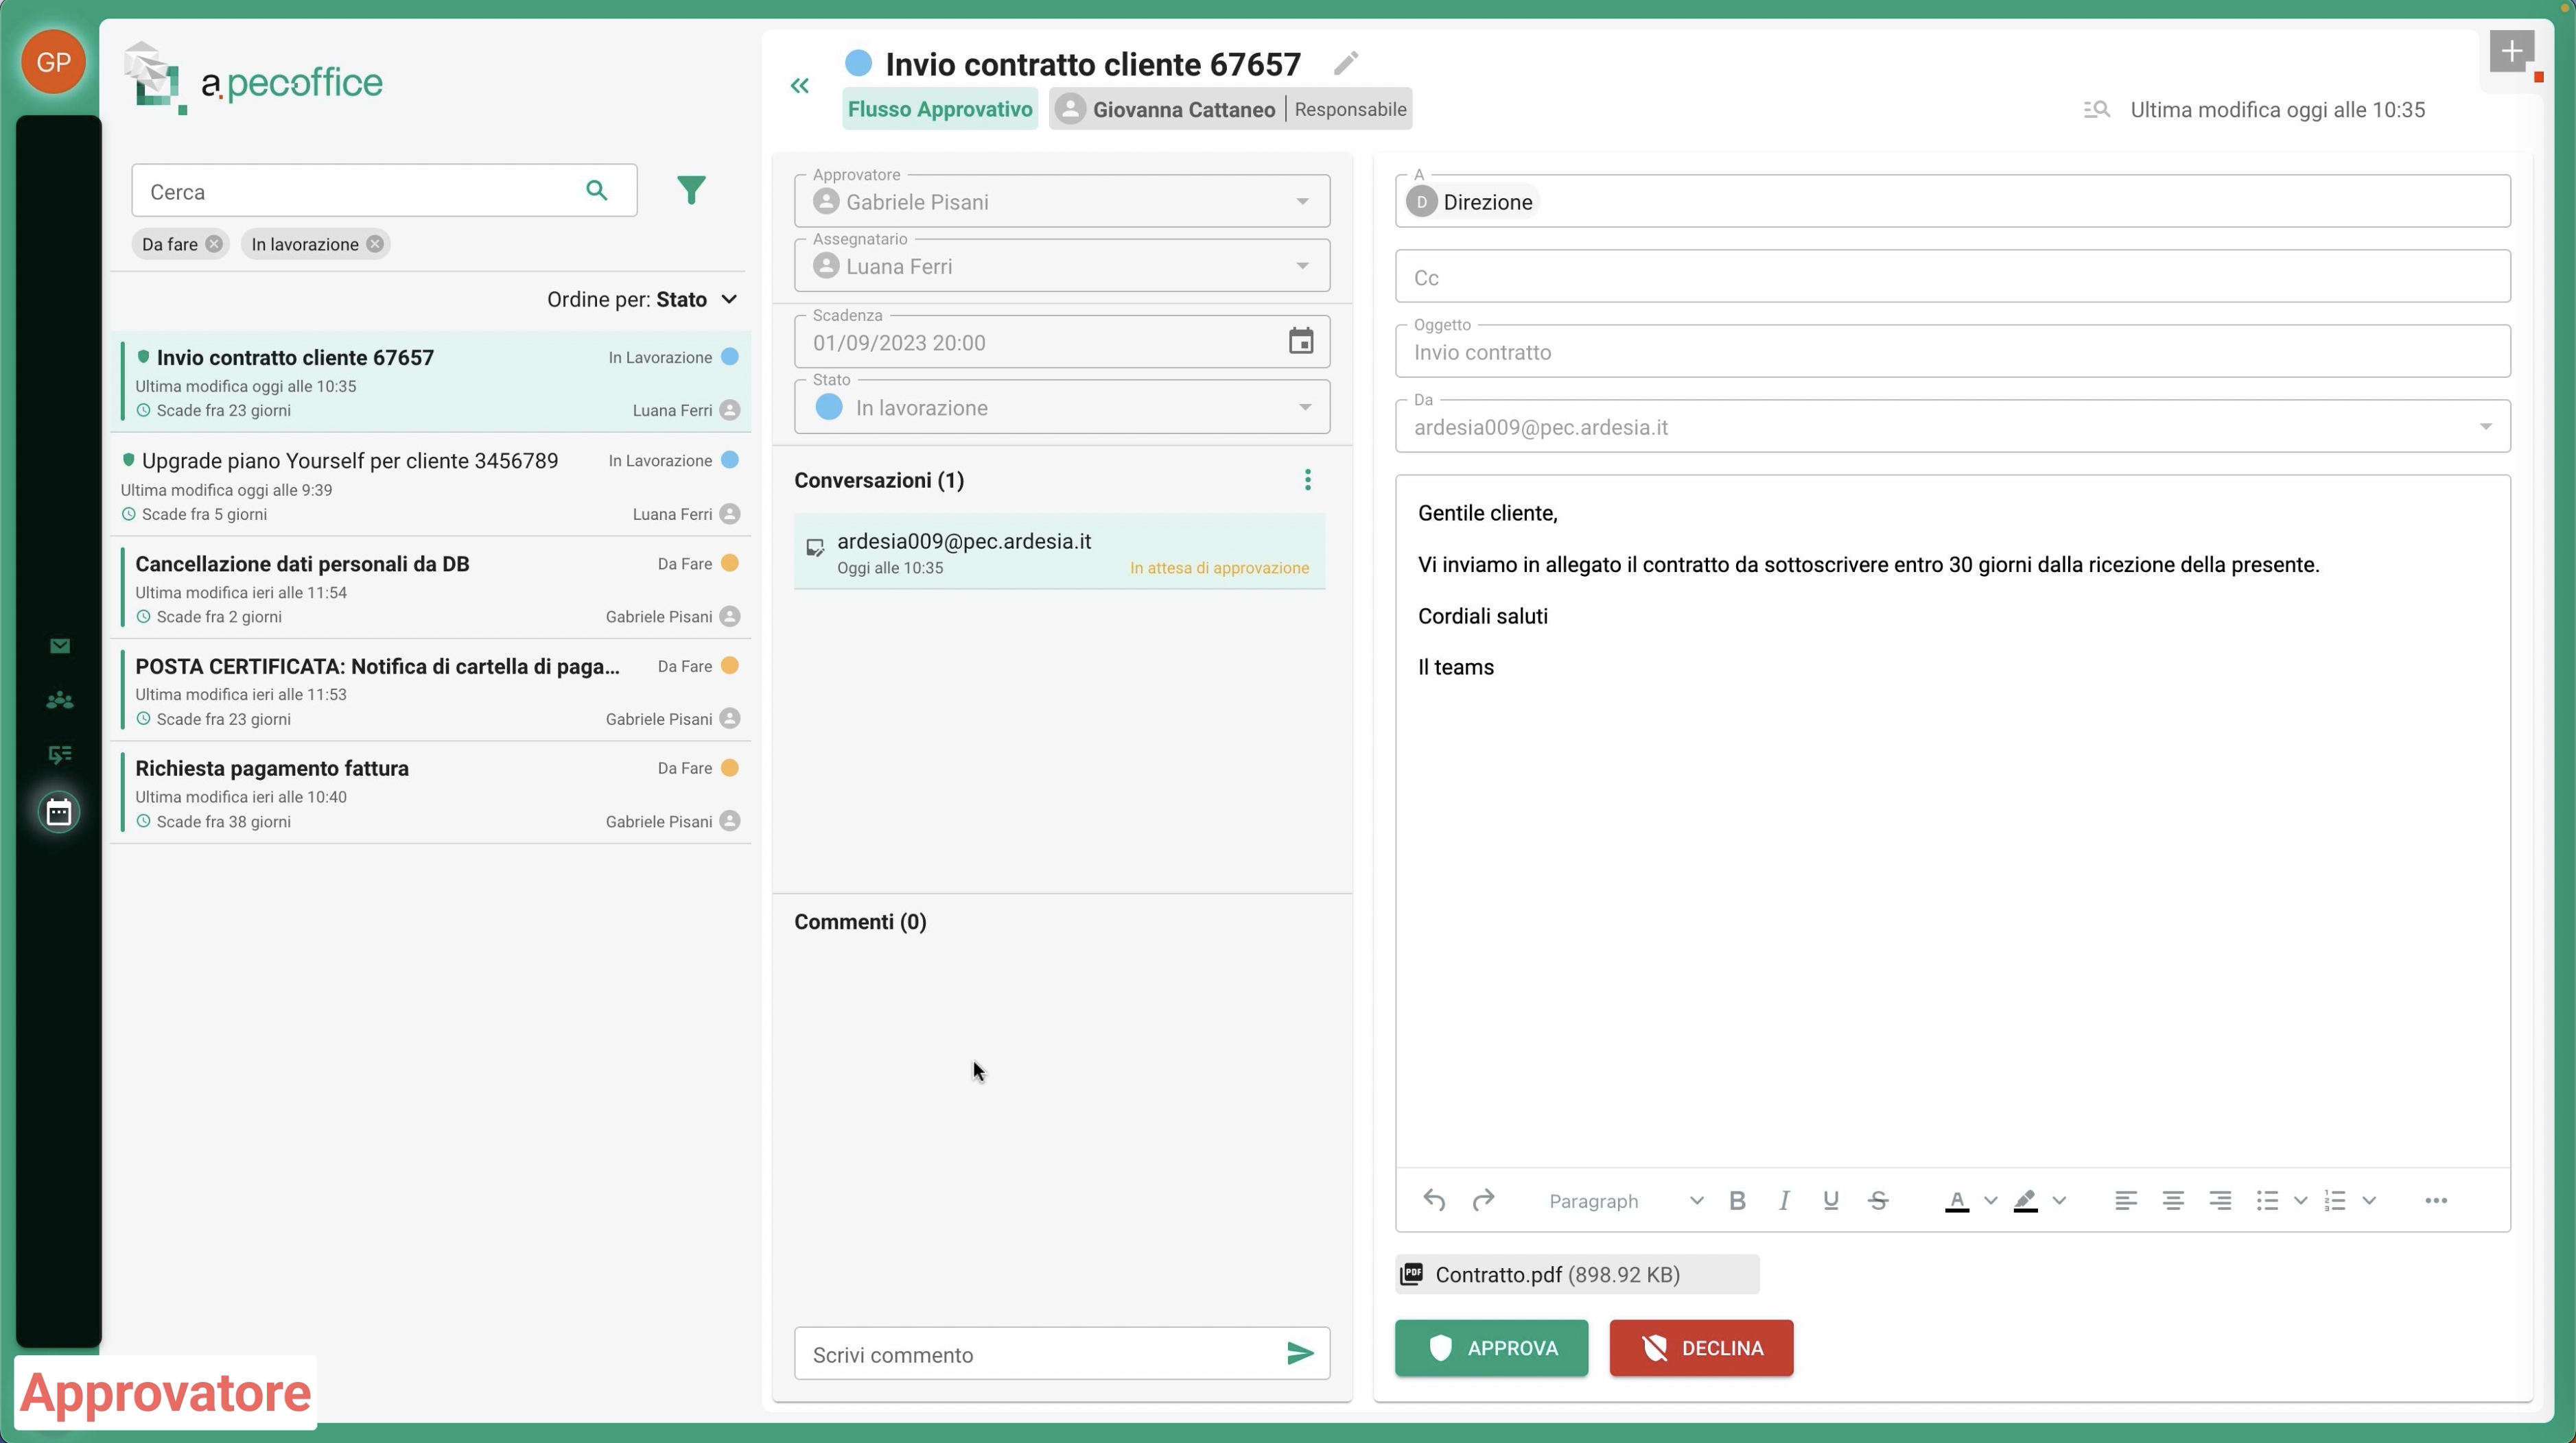Redo edit in editor toolbar
This screenshot has width=2576, height=1443.
[x=1483, y=1200]
